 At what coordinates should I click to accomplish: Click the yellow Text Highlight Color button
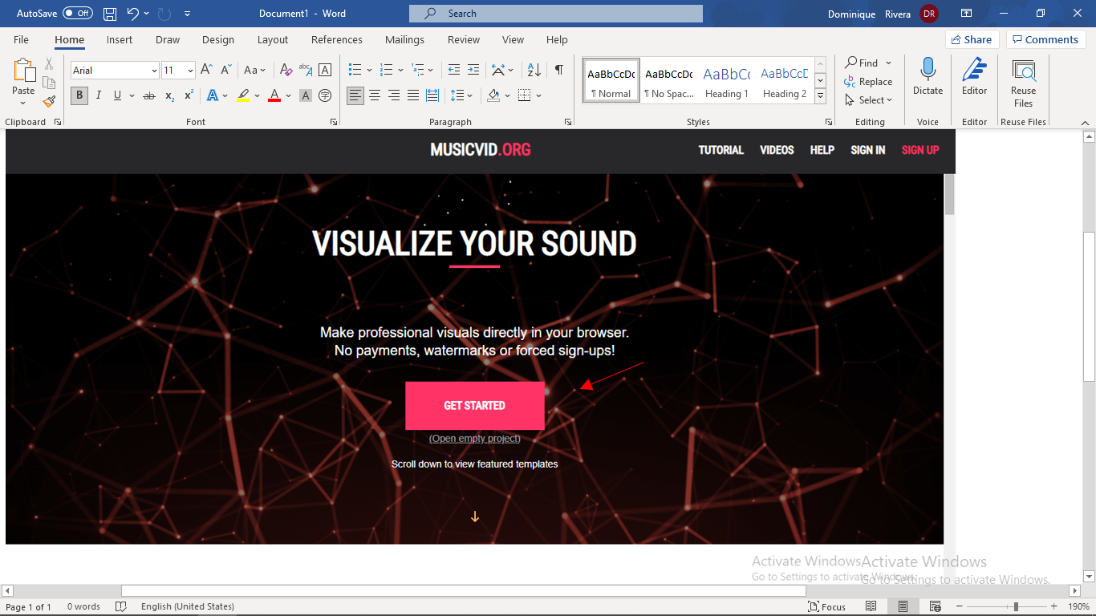(243, 95)
